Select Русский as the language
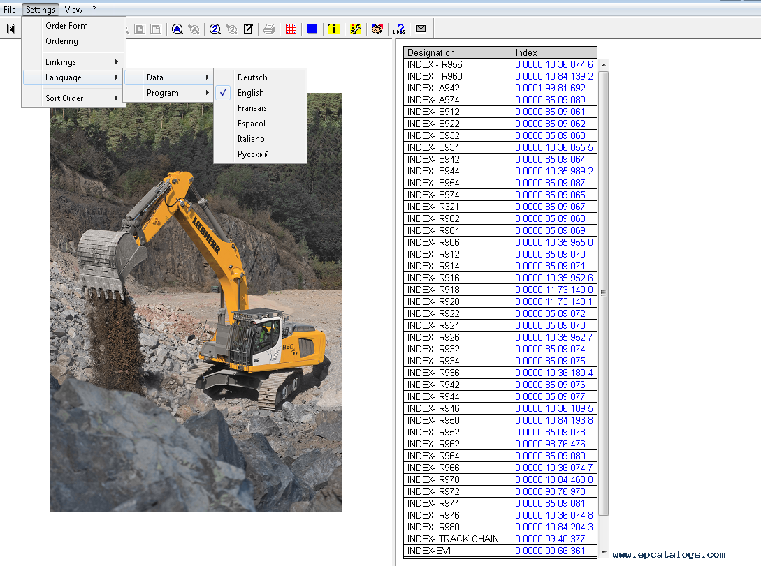 point(260,154)
